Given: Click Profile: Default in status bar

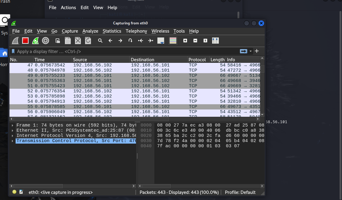Looking at the screenshot, I should (x=240, y=192).
